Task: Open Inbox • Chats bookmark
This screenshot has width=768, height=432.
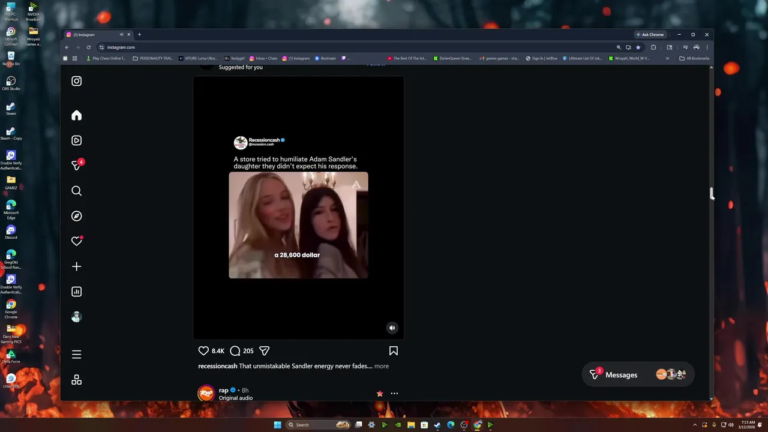Action: [263, 58]
